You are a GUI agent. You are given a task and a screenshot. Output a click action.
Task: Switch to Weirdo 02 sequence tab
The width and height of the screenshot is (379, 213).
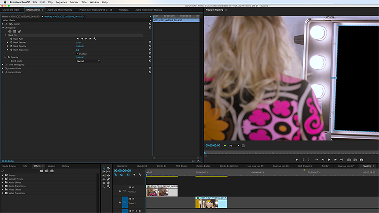click(x=122, y=166)
